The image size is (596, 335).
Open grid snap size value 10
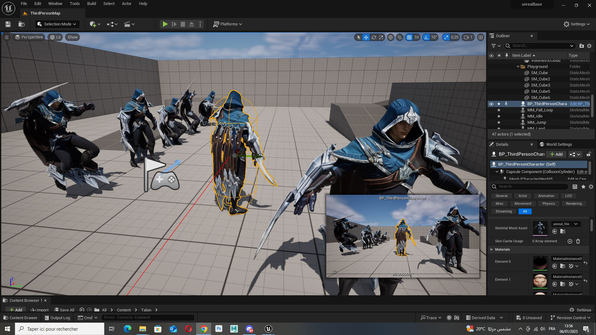pos(417,37)
